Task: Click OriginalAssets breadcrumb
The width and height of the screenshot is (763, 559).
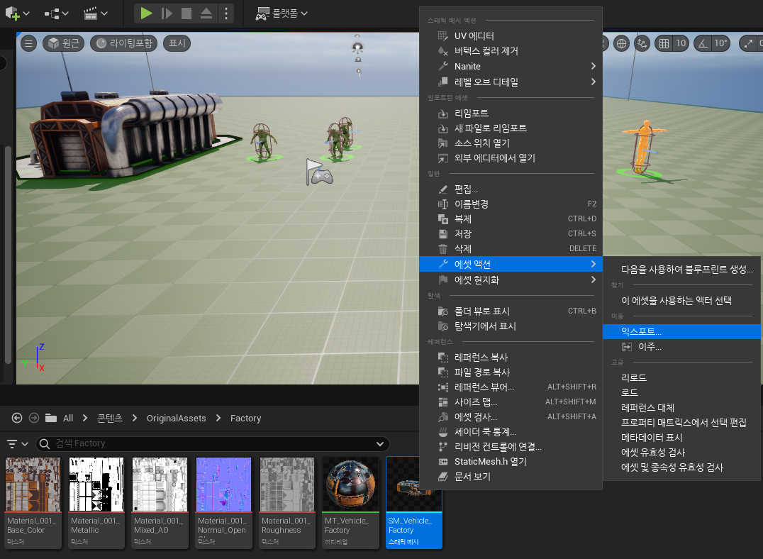Action: click(x=176, y=419)
